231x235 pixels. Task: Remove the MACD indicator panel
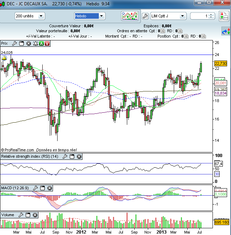50,188
